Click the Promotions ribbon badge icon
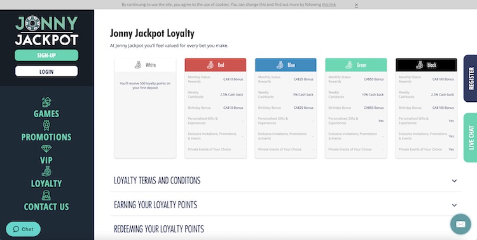477x240 pixels. tap(46, 125)
